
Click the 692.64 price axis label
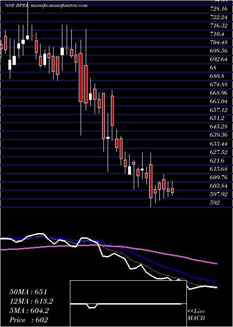[219, 59]
